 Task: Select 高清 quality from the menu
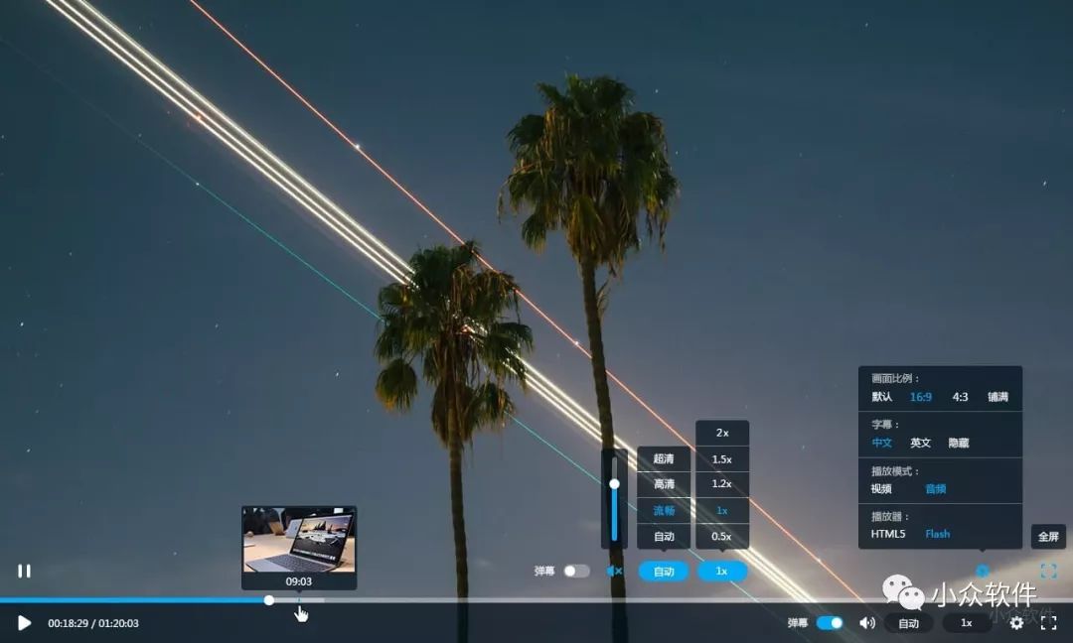coord(663,484)
